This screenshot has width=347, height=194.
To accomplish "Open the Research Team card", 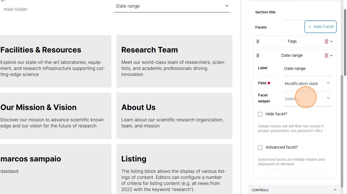I will [174, 61].
